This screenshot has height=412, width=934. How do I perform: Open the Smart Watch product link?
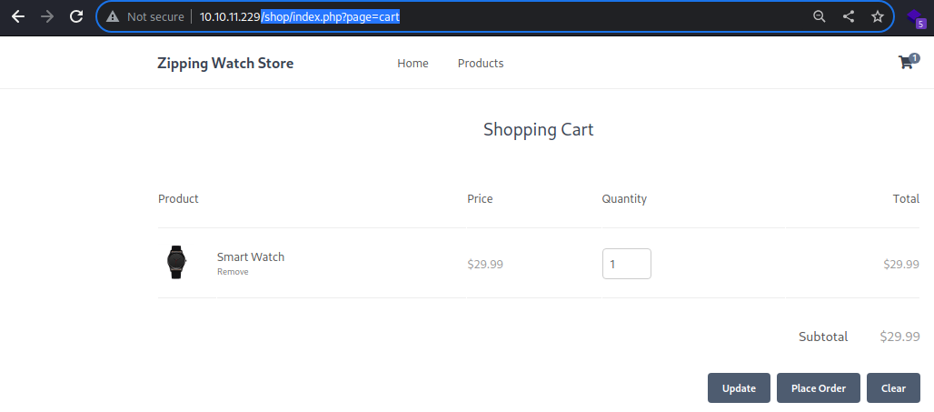point(251,257)
